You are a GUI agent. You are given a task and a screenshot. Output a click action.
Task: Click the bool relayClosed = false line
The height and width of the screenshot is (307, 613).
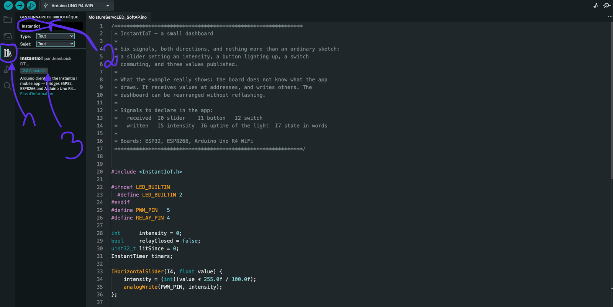[156, 241]
